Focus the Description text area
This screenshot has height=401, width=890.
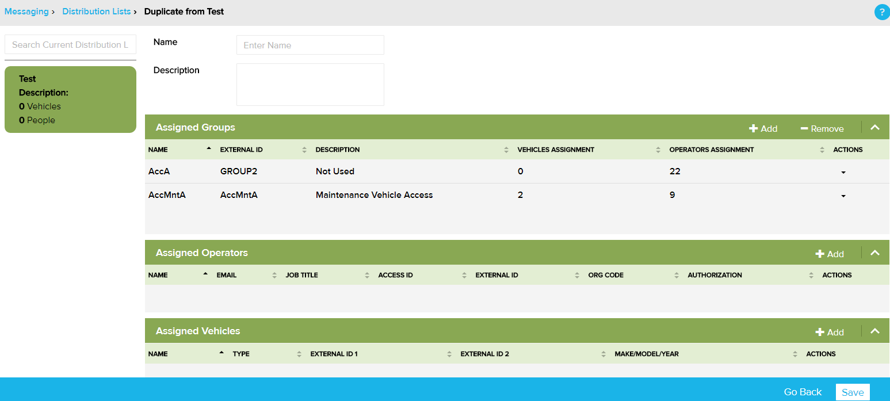(x=310, y=85)
